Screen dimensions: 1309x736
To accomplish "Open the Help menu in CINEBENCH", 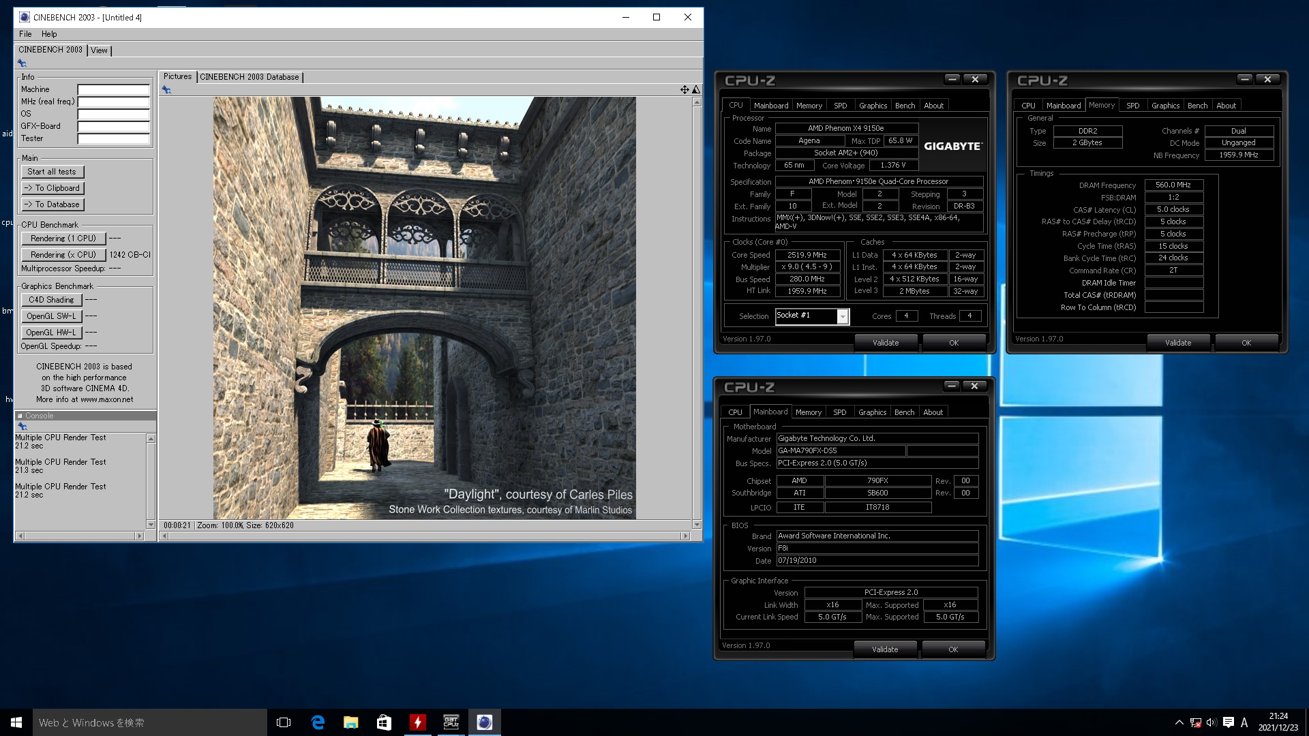I will [x=49, y=34].
